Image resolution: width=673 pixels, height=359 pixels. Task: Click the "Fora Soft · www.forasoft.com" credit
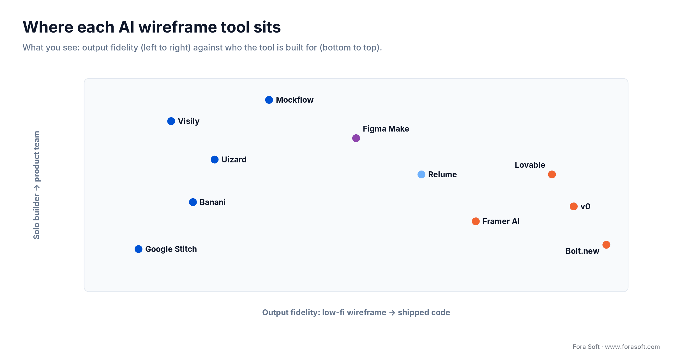click(x=616, y=347)
